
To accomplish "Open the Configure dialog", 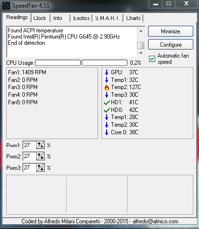I will (x=170, y=45).
